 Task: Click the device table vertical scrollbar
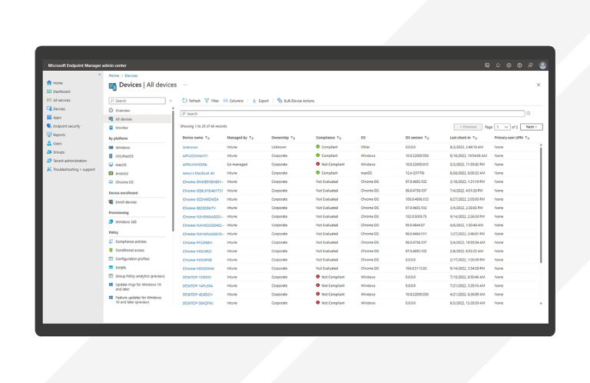(541, 205)
